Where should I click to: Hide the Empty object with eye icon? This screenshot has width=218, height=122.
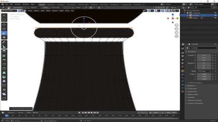pyautogui.click(x=215, y=18)
